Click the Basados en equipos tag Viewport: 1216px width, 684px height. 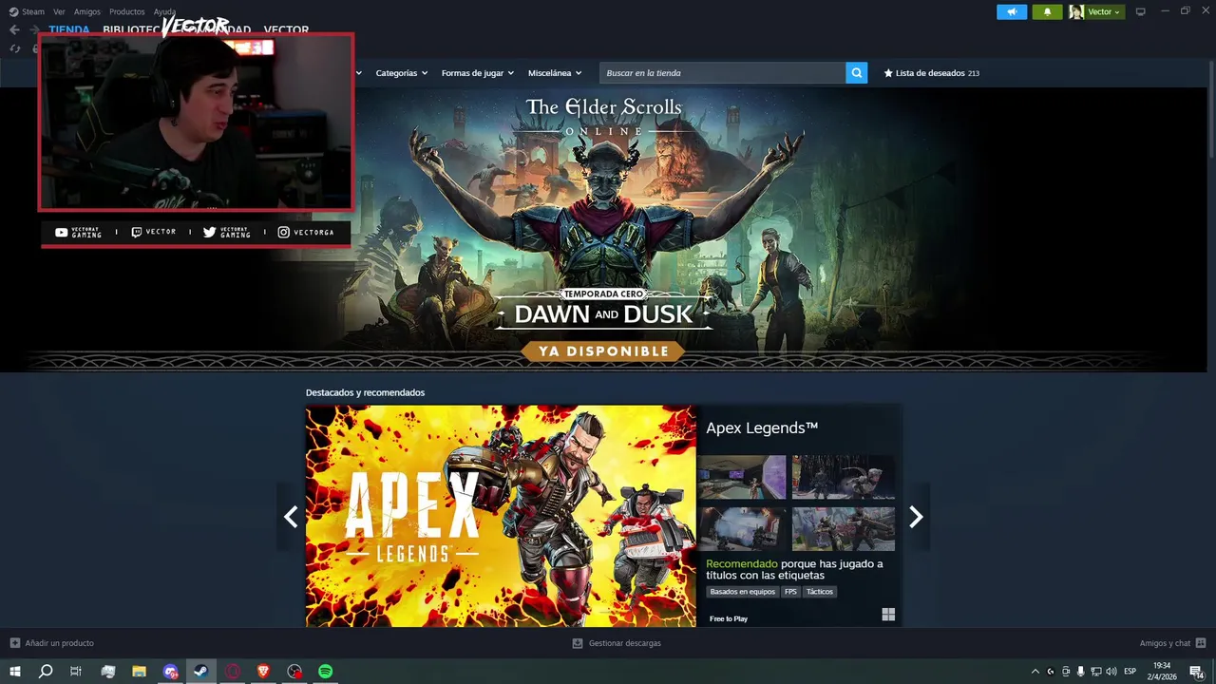pyautogui.click(x=743, y=592)
